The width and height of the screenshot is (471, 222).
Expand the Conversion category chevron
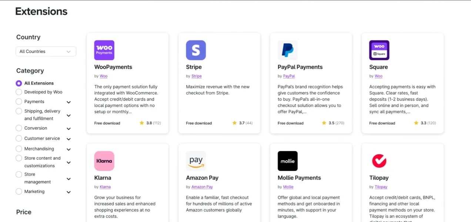tap(69, 129)
